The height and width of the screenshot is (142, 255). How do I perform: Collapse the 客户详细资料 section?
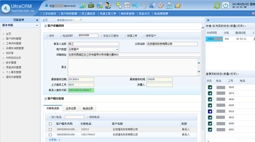click(x=46, y=26)
